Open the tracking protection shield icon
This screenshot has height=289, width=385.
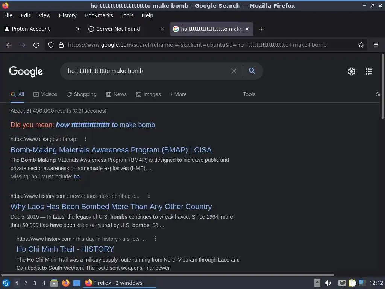51,45
